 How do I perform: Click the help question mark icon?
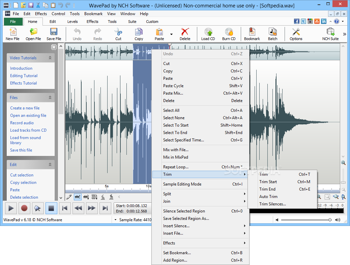coord(337,22)
